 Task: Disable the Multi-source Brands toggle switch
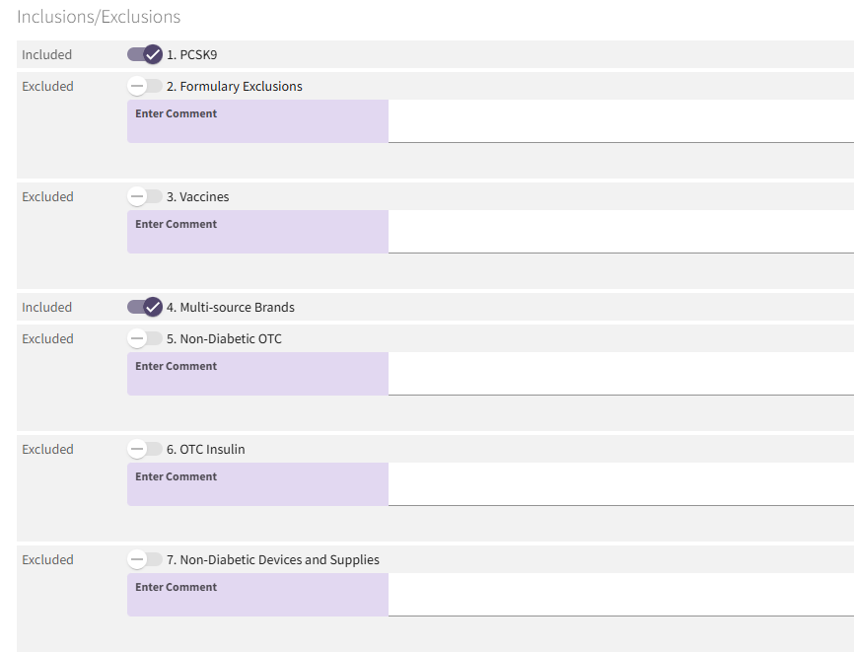[144, 308]
